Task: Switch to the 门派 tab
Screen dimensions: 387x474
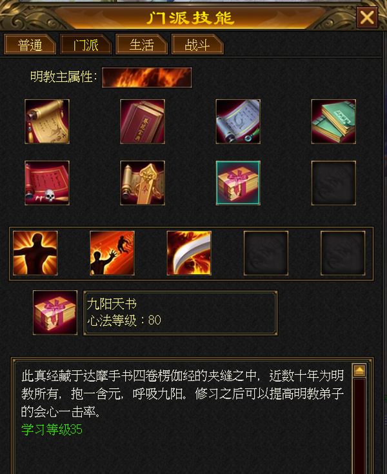Action: click(x=86, y=44)
